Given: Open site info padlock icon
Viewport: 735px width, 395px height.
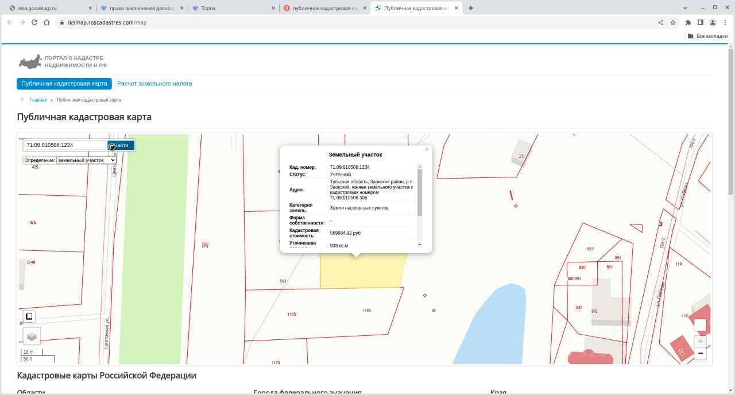Looking at the screenshot, I should pyautogui.click(x=63, y=22).
